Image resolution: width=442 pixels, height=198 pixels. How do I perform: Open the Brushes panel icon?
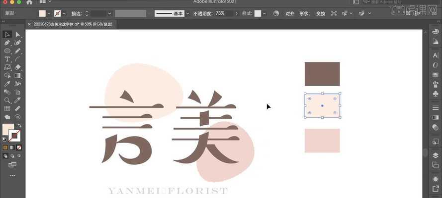tap(436, 84)
